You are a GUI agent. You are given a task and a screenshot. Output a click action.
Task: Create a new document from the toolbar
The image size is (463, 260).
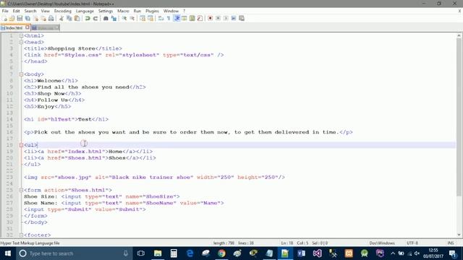[x=4, y=18]
